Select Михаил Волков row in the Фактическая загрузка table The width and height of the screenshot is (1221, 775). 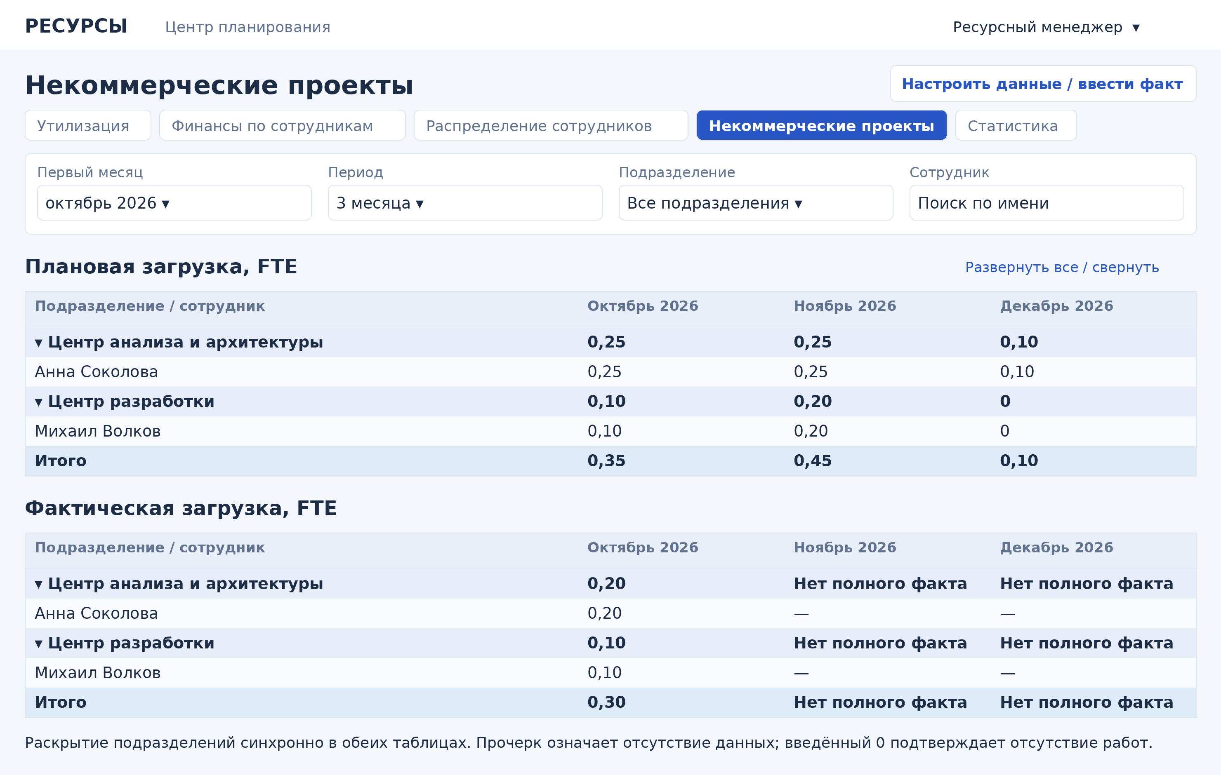610,673
